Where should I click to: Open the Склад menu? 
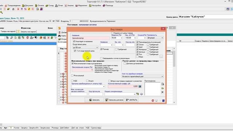coord(50,5)
